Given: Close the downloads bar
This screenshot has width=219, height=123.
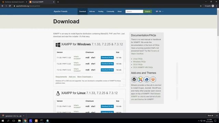Looking at the screenshot, I should (217, 115).
